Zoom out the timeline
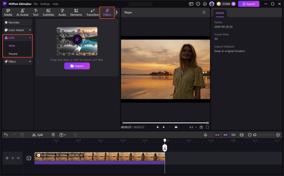The height and width of the screenshot is (176, 284). tap(249, 135)
